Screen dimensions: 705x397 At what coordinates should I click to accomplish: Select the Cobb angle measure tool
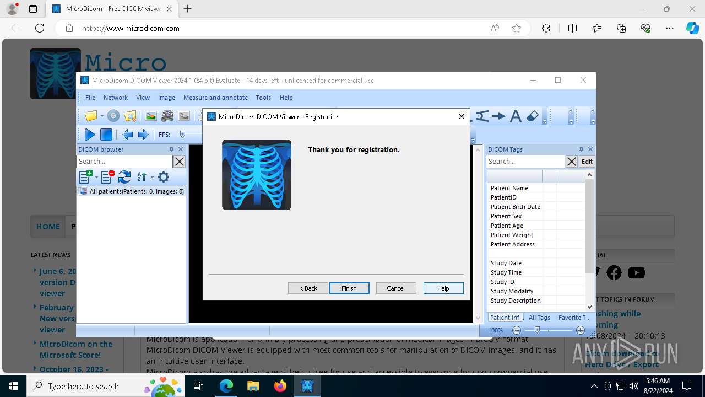(482, 116)
